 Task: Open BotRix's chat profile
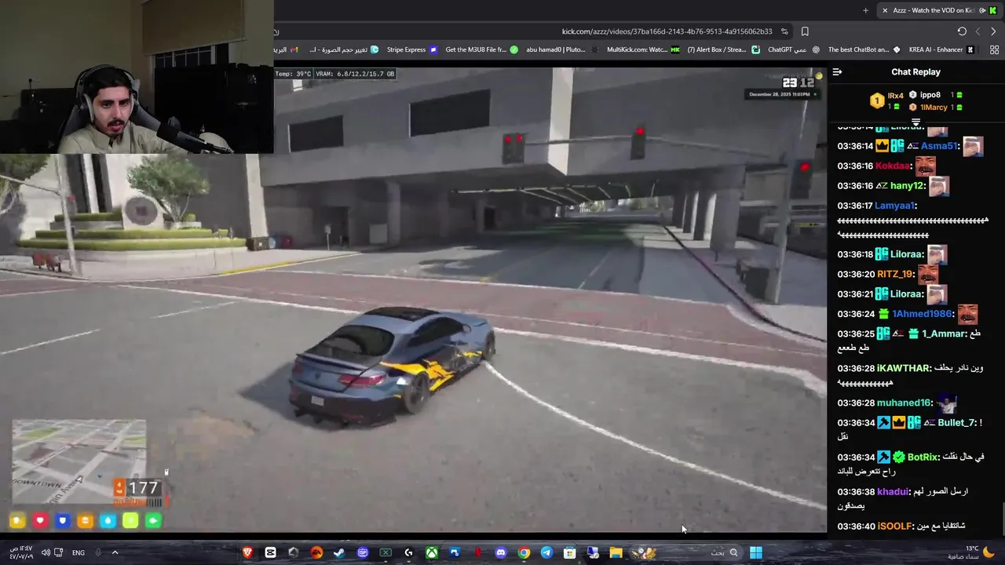[x=922, y=457]
